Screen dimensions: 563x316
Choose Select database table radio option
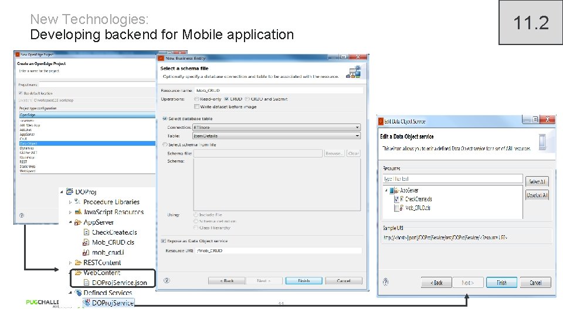click(x=165, y=118)
